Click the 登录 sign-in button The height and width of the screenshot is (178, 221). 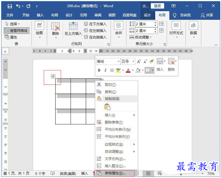(157, 6)
